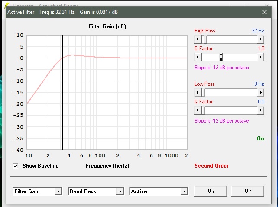
Task: Click the Low Pass Q Factor track
Action: click(x=231, y=110)
